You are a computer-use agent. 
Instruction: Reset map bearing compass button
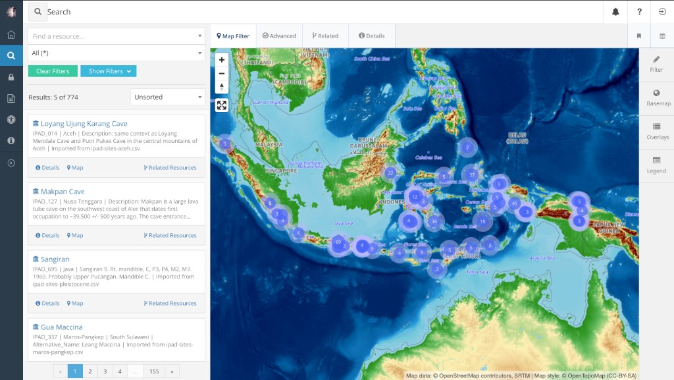point(222,87)
